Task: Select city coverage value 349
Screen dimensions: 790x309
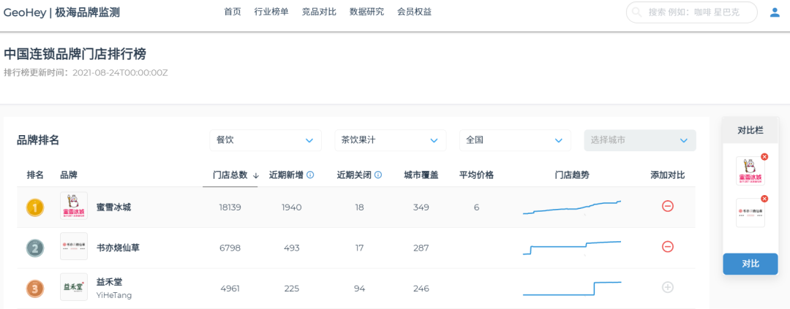Action: click(x=421, y=207)
